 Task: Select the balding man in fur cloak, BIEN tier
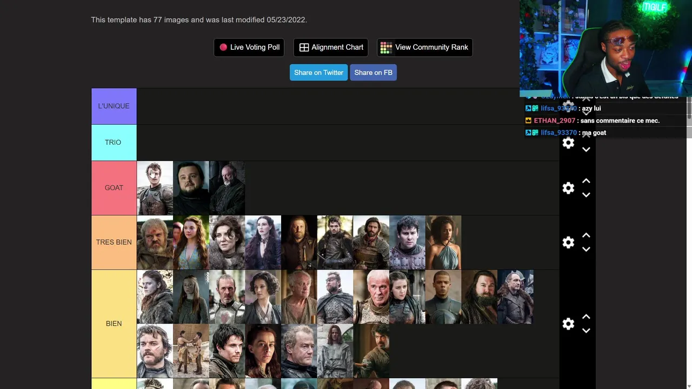(515, 297)
